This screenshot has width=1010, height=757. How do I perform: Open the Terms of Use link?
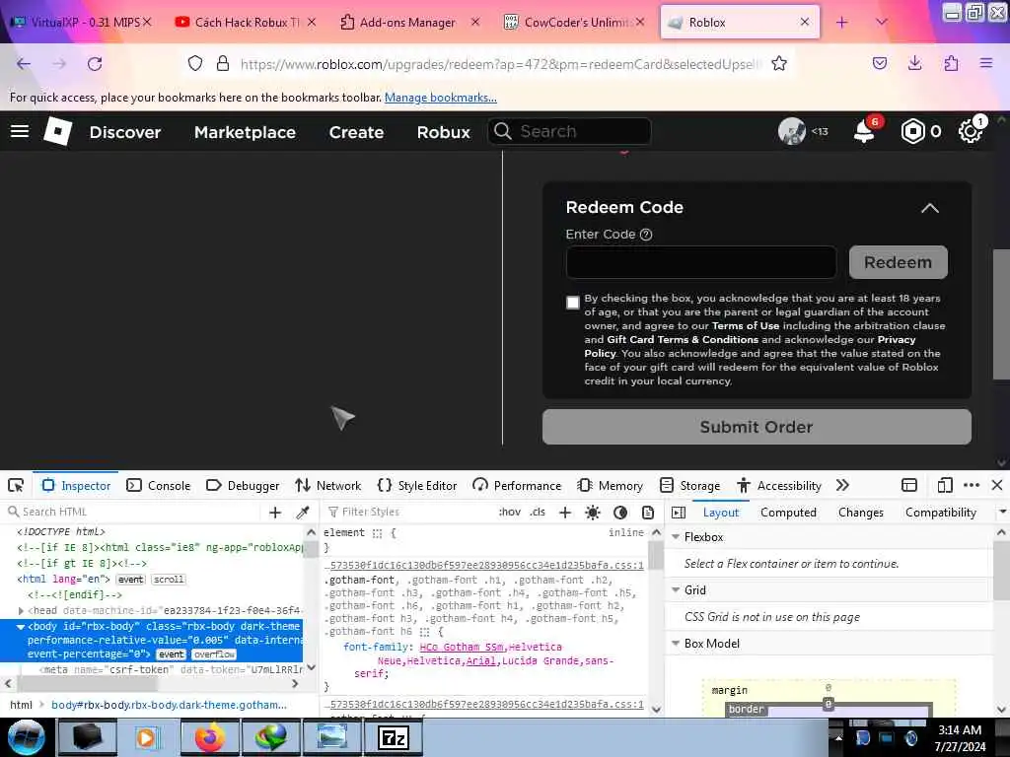coord(746,325)
